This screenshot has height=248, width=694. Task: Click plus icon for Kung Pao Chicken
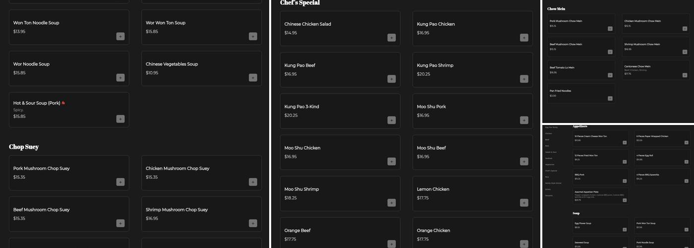pyautogui.click(x=524, y=38)
